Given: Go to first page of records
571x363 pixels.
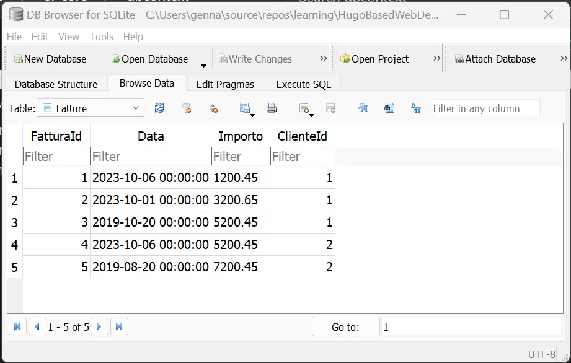Looking at the screenshot, I should point(17,326).
